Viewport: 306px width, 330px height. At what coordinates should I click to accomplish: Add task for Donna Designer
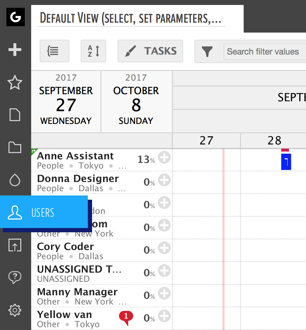tap(164, 180)
